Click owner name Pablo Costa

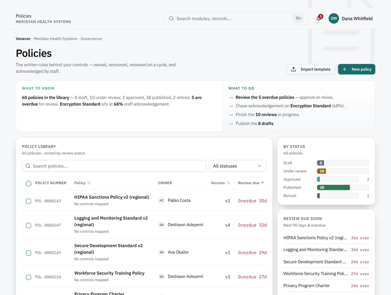[179, 201]
